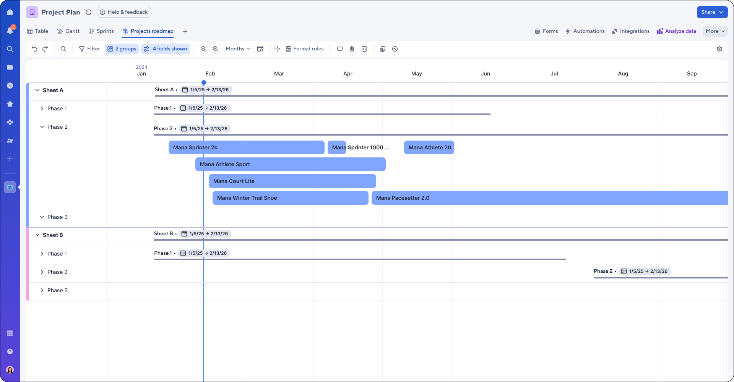
Task: Collapse Phase 2 under Sheet A
Action: pos(42,127)
